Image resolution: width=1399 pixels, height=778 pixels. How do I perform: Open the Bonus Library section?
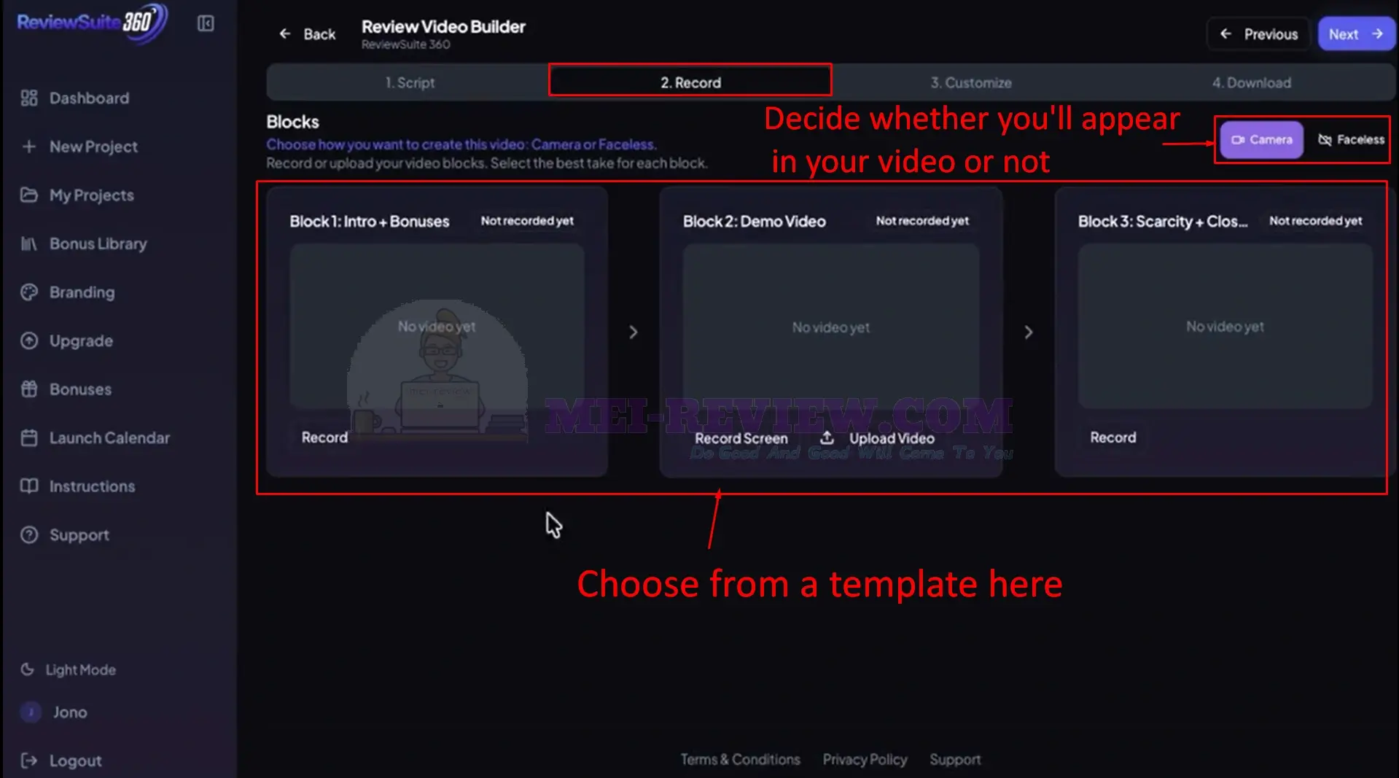[84, 244]
